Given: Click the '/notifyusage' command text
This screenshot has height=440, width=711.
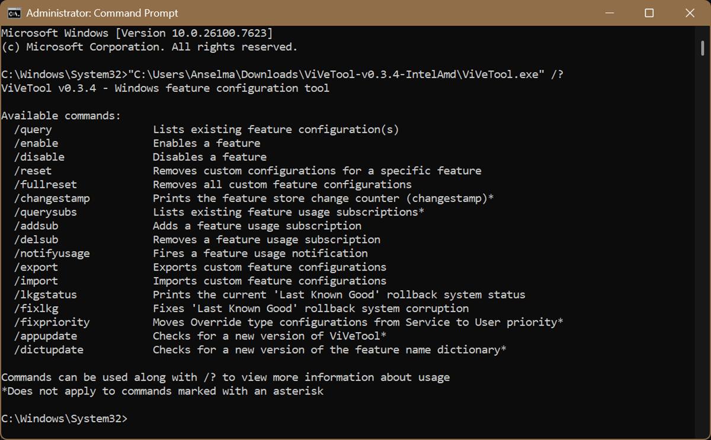Looking at the screenshot, I should 52,253.
